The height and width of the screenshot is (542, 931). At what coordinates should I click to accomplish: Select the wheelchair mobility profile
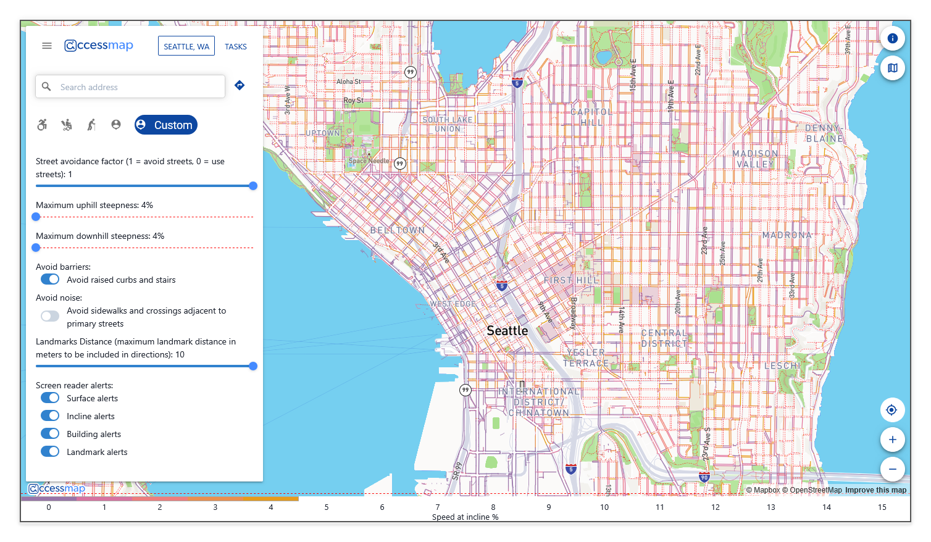(x=42, y=125)
